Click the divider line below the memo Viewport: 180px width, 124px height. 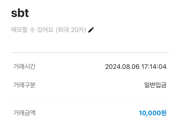click(x=90, y=53)
